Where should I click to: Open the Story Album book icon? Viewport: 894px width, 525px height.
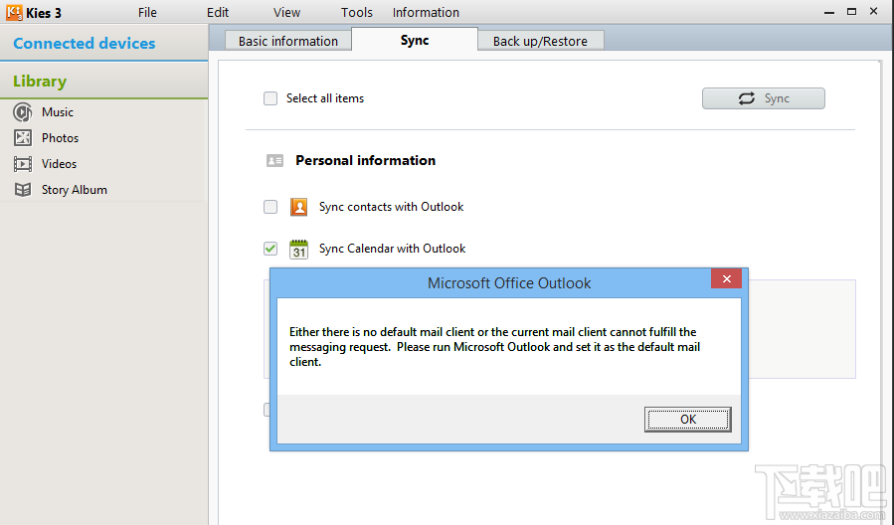pos(23,190)
